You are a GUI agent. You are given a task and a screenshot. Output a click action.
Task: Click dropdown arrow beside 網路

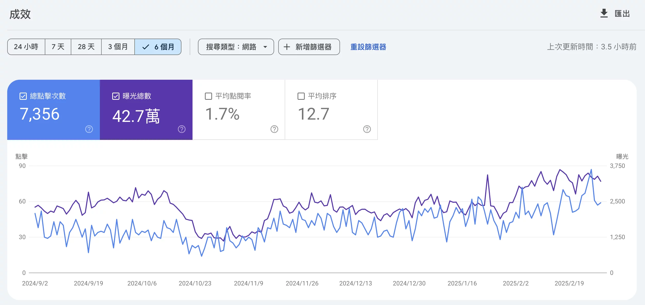coord(265,47)
